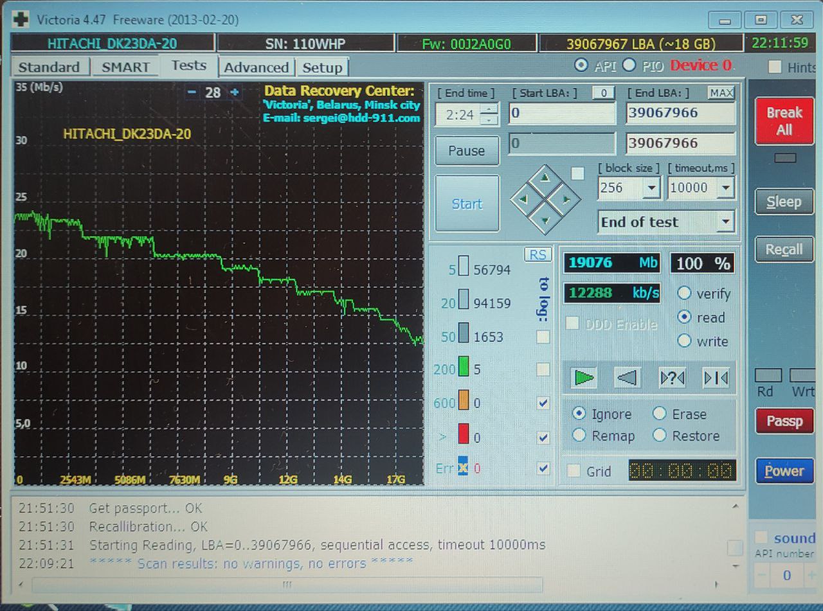Enable the Grid checkbox
This screenshot has width=823, height=611.
[x=574, y=471]
